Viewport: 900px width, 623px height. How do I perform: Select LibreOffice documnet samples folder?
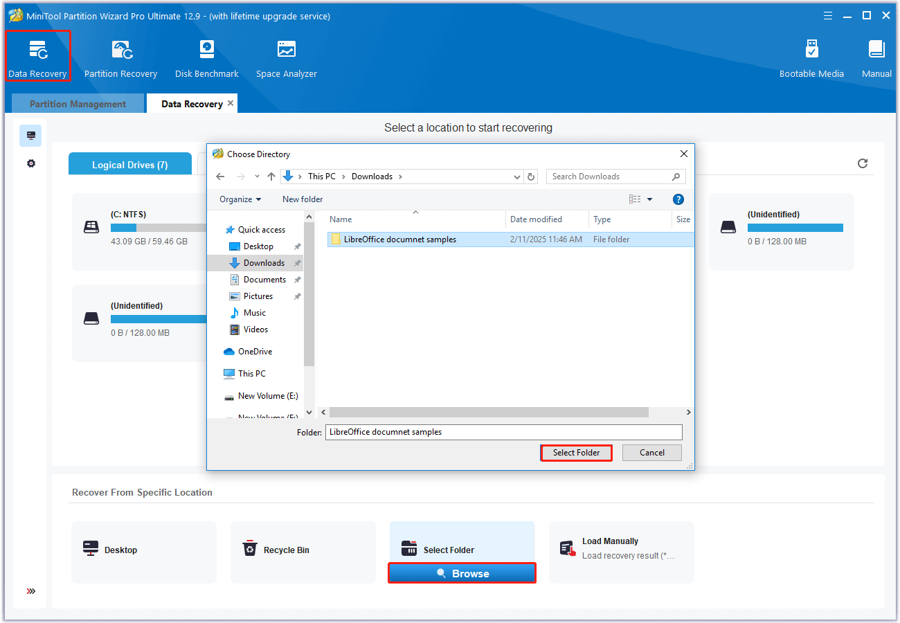(x=510, y=240)
